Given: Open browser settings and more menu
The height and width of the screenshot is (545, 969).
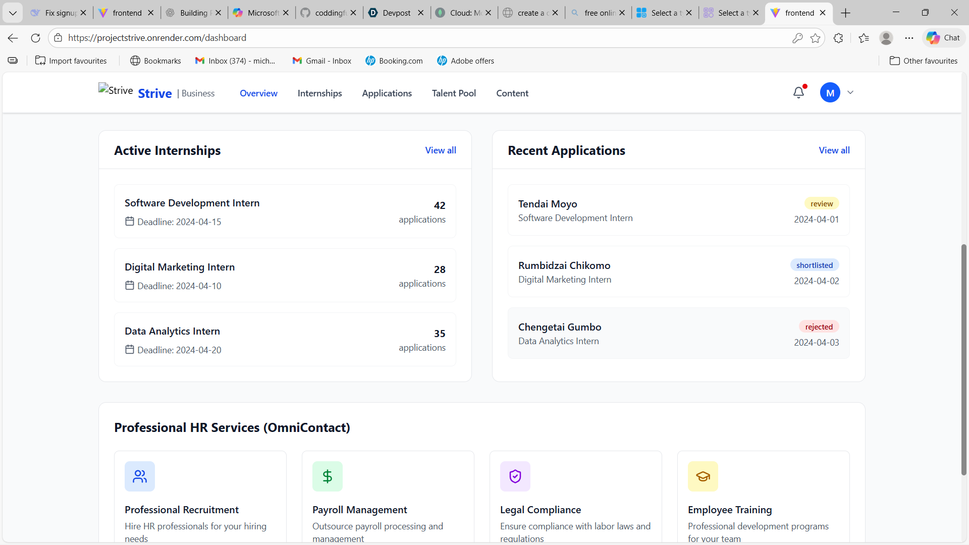Looking at the screenshot, I should click(x=909, y=38).
